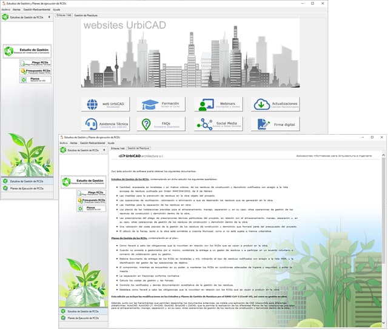Click Estudio de Gestión in back window
Screen dimensions: 388x330
[x=27, y=51]
